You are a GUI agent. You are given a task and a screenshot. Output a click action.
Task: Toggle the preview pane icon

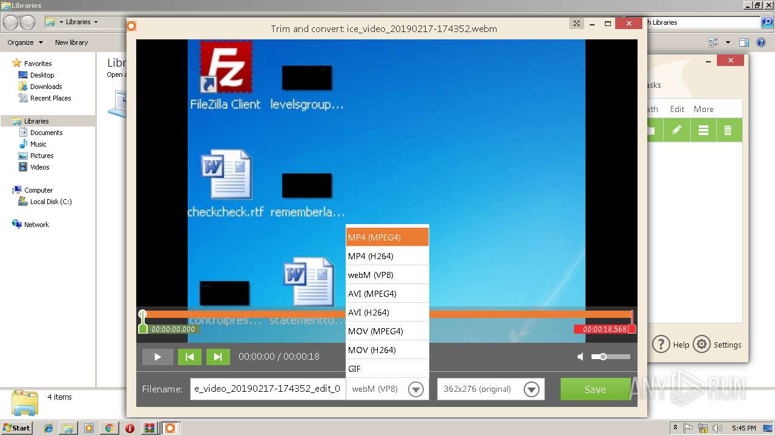(744, 42)
